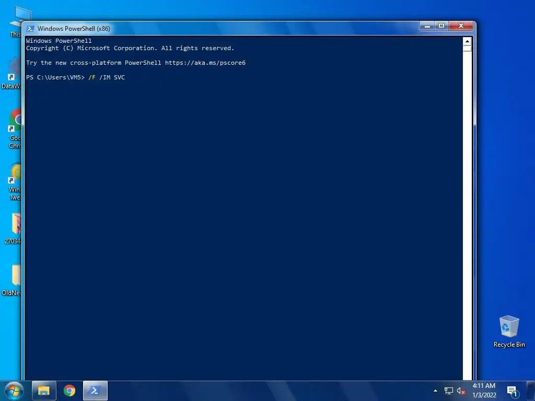Click the https://aka.ms/pscore6 URL text
This screenshot has width=535, height=401.
205,63
